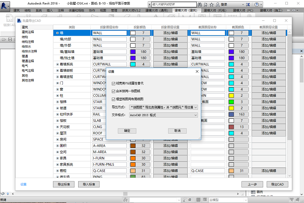Click the A-AREA layer name field
The height and width of the screenshot is (203, 304).
tap(109, 146)
